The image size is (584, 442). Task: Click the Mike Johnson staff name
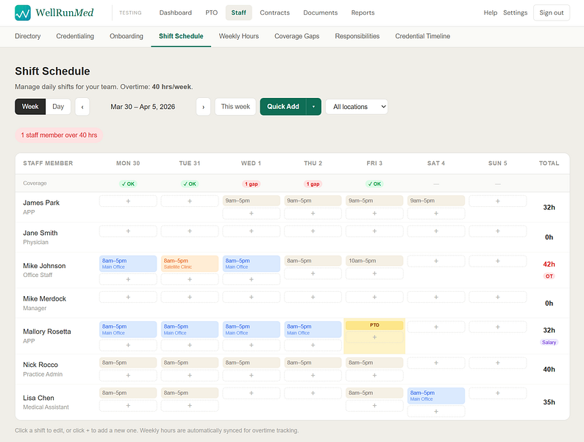coord(44,266)
